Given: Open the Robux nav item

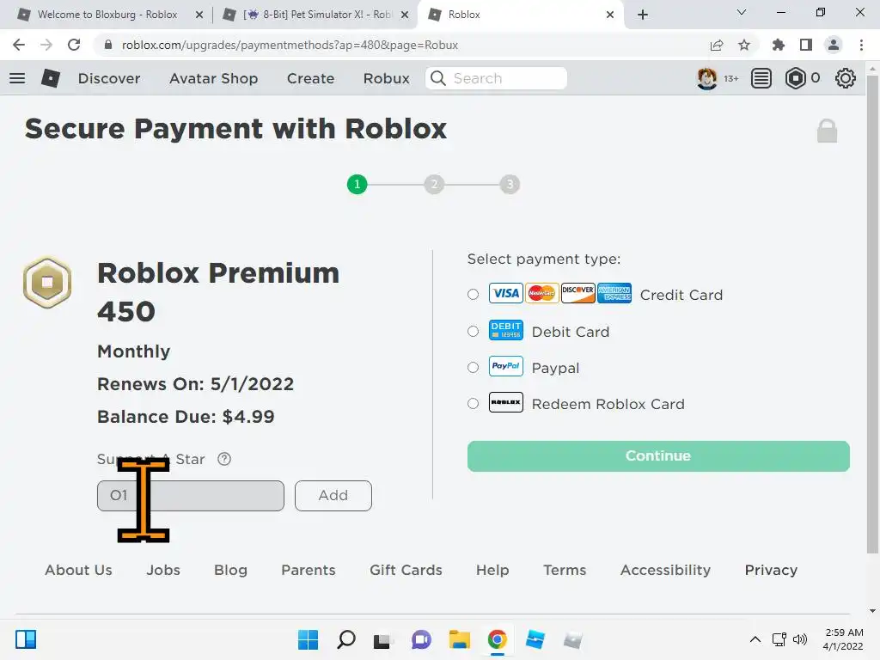Looking at the screenshot, I should tap(387, 78).
